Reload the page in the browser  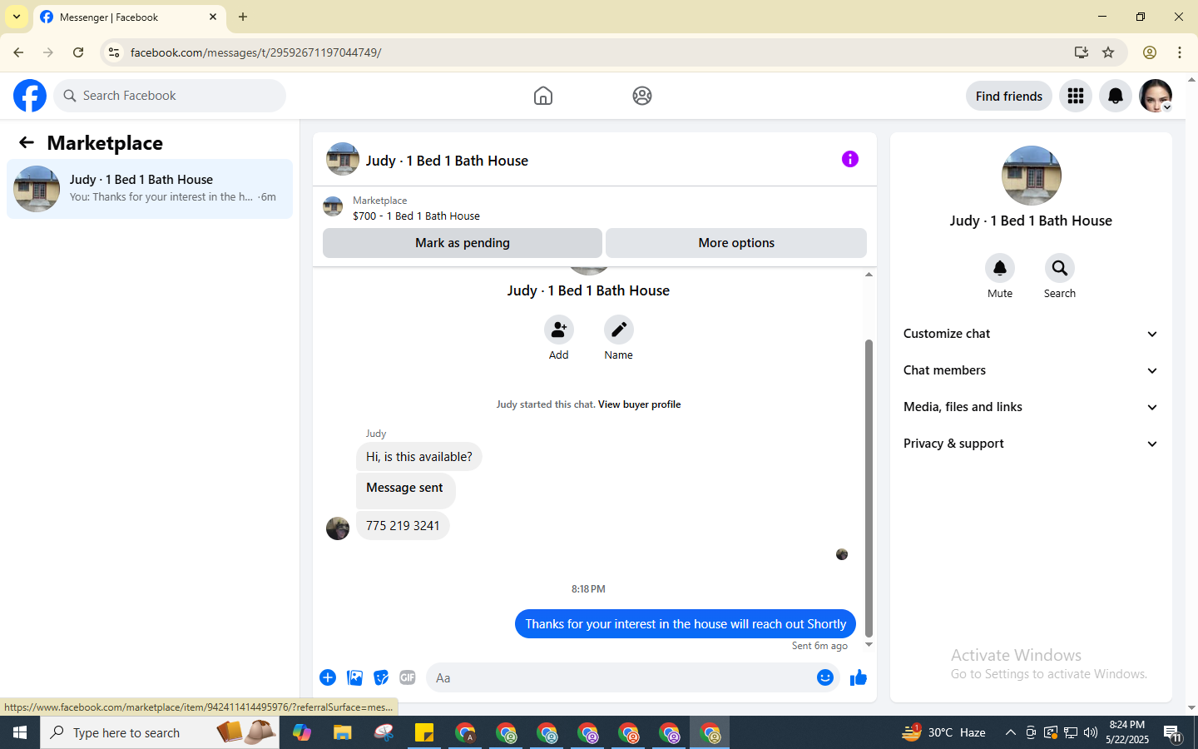coord(78,52)
